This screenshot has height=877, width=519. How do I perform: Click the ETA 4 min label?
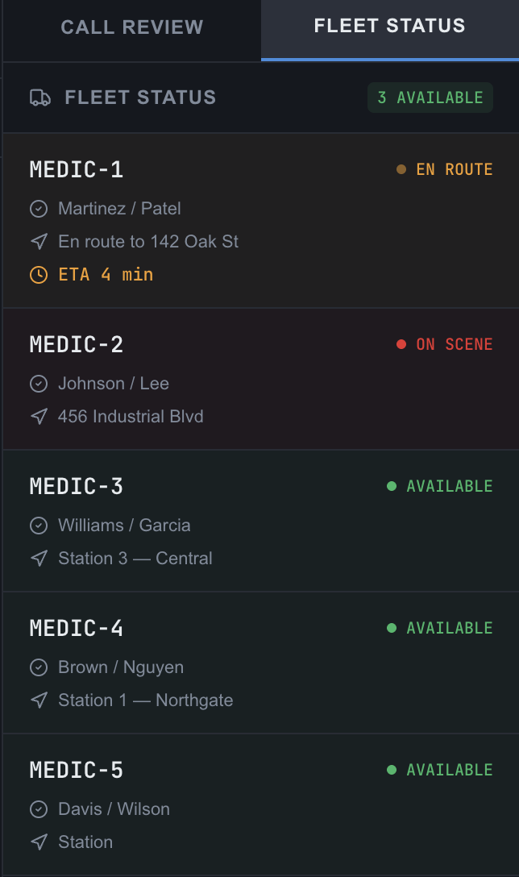click(x=106, y=275)
